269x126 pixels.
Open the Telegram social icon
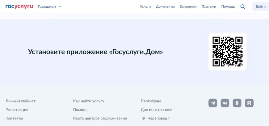click(213, 103)
